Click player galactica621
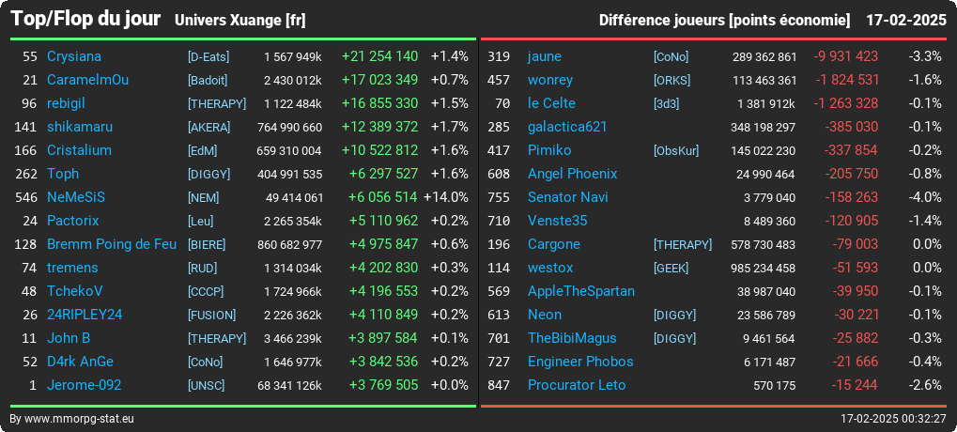 pos(567,127)
